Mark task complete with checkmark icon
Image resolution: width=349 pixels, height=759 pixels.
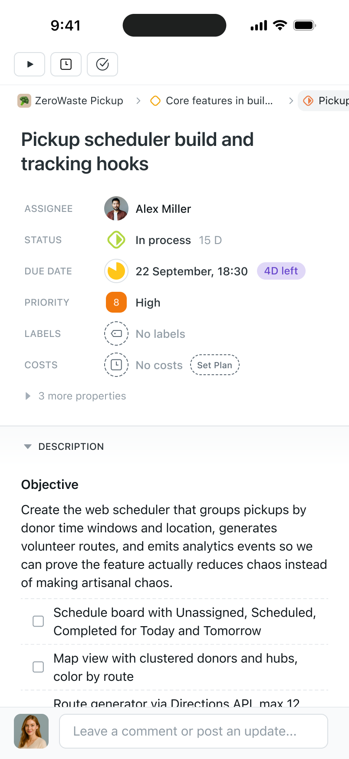coord(102,64)
